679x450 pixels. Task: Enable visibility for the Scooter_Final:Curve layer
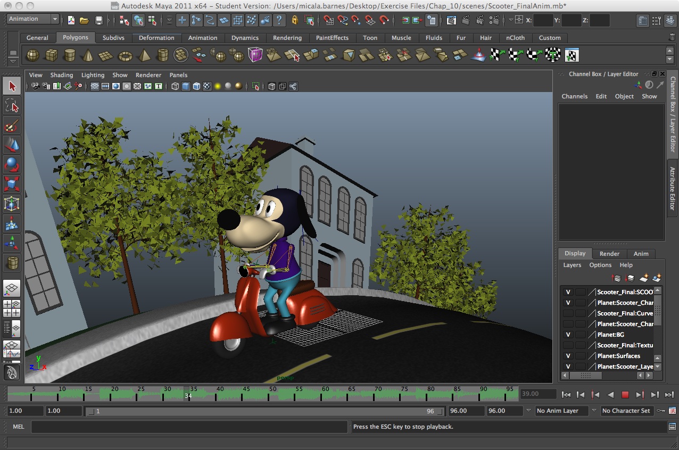tap(568, 313)
